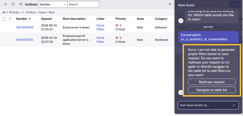The height and width of the screenshot is (116, 243).
Task: Open incident INC0009005
Action: [25, 27]
